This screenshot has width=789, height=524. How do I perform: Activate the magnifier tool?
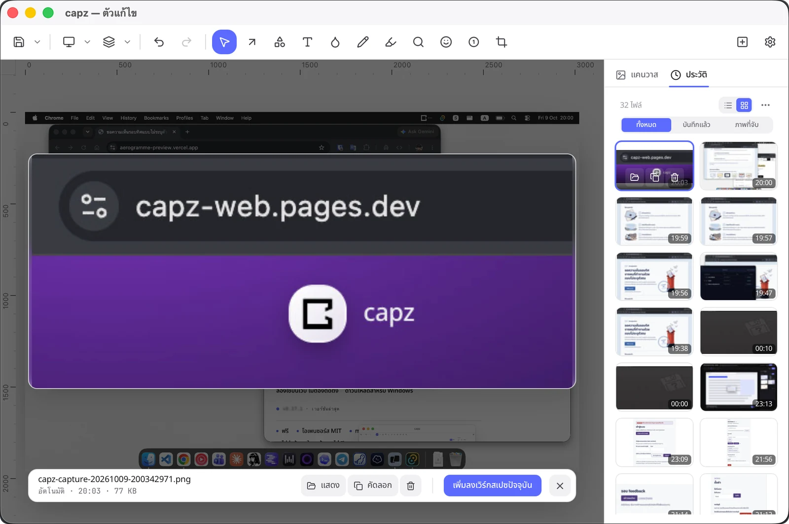click(x=418, y=42)
